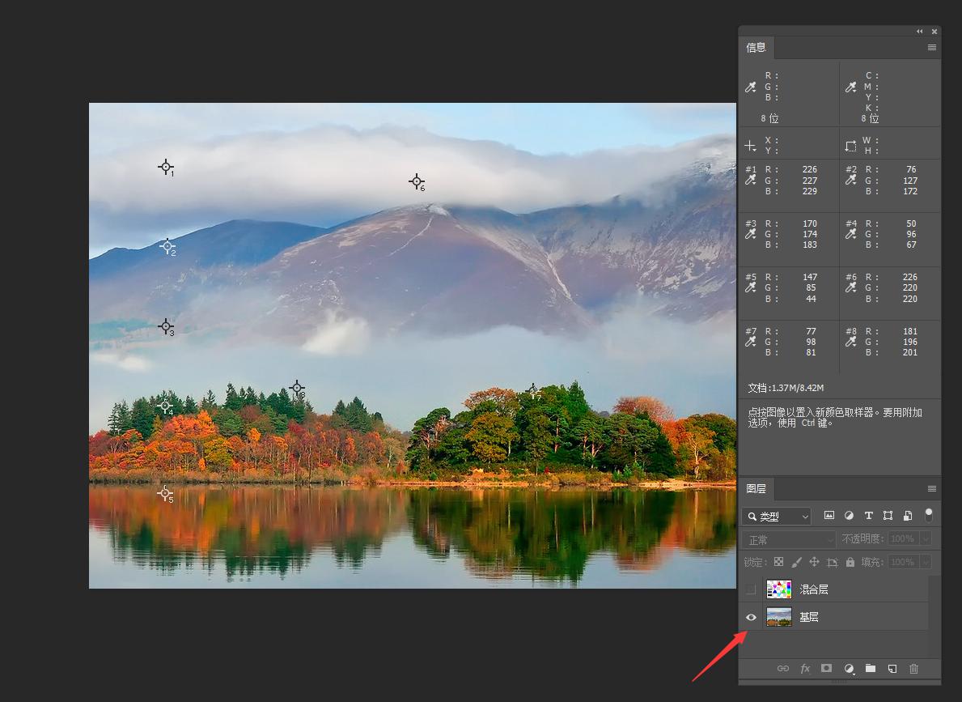Show the 混合层 layer visibility box
The image size is (962, 702).
pyautogui.click(x=751, y=589)
